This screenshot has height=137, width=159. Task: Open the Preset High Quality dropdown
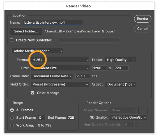[x=121, y=60]
